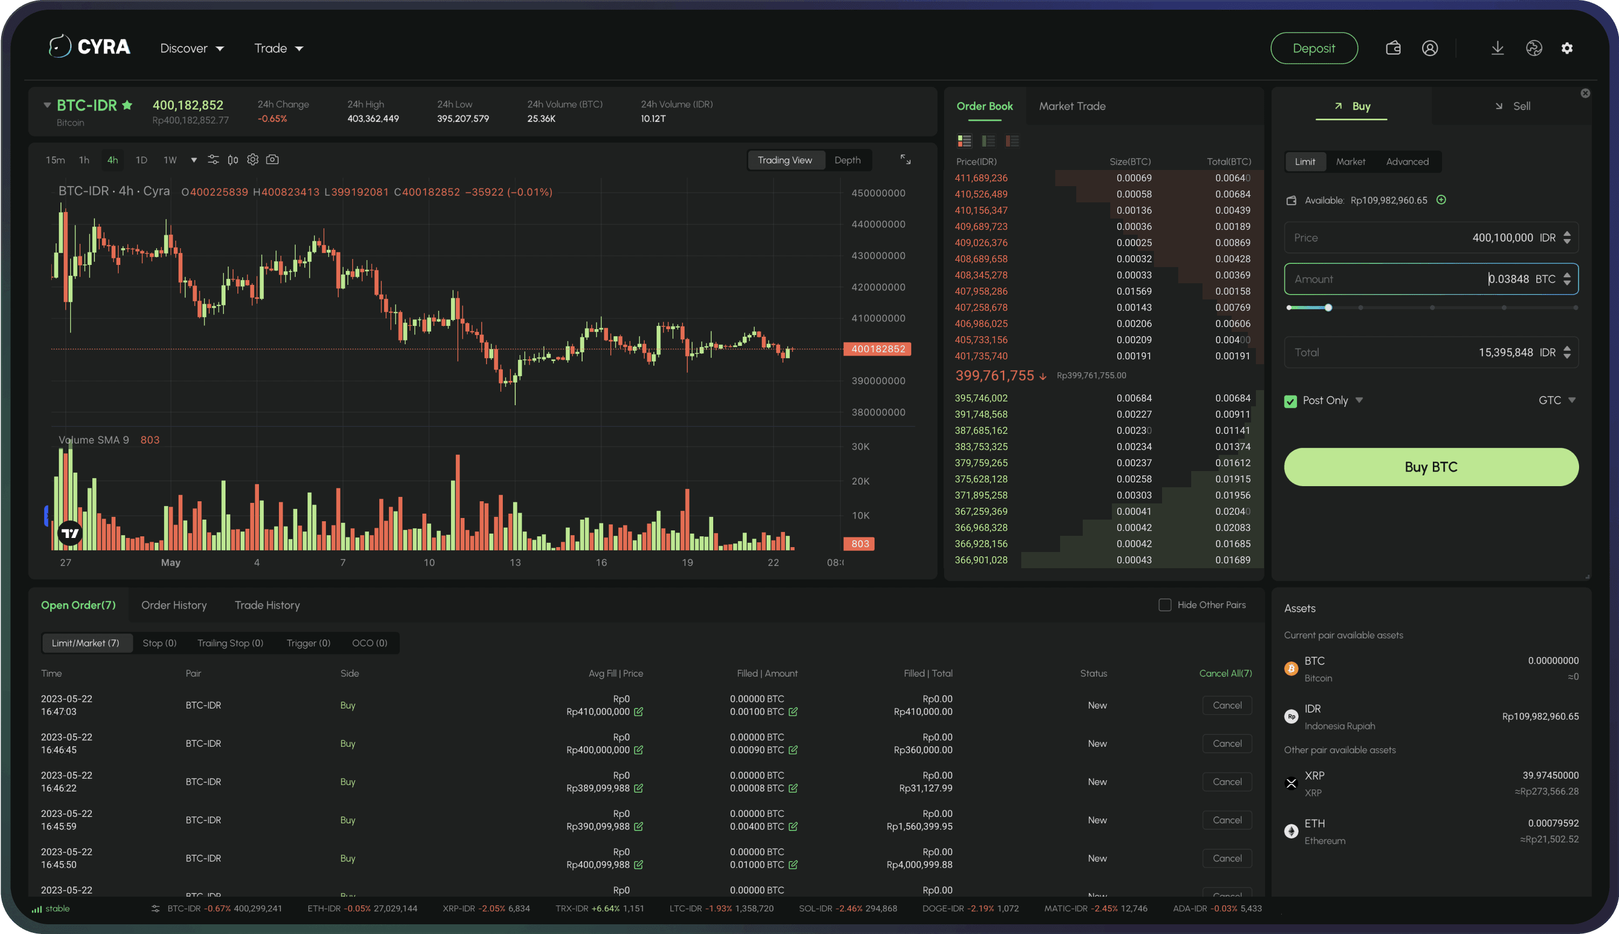Toggle the Post Only checkbox
The height and width of the screenshot is (934, 1619).
[1290, 401]
